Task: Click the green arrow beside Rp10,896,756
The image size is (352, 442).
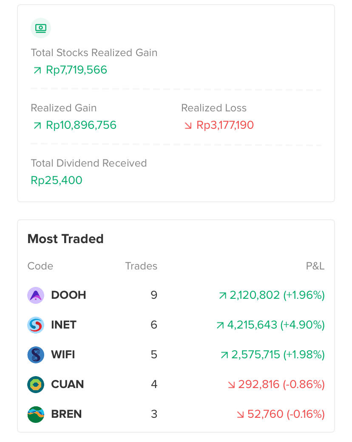Action: [x=37, y=125]
